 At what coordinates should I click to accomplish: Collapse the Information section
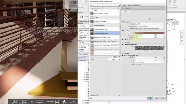click(123, 22)
